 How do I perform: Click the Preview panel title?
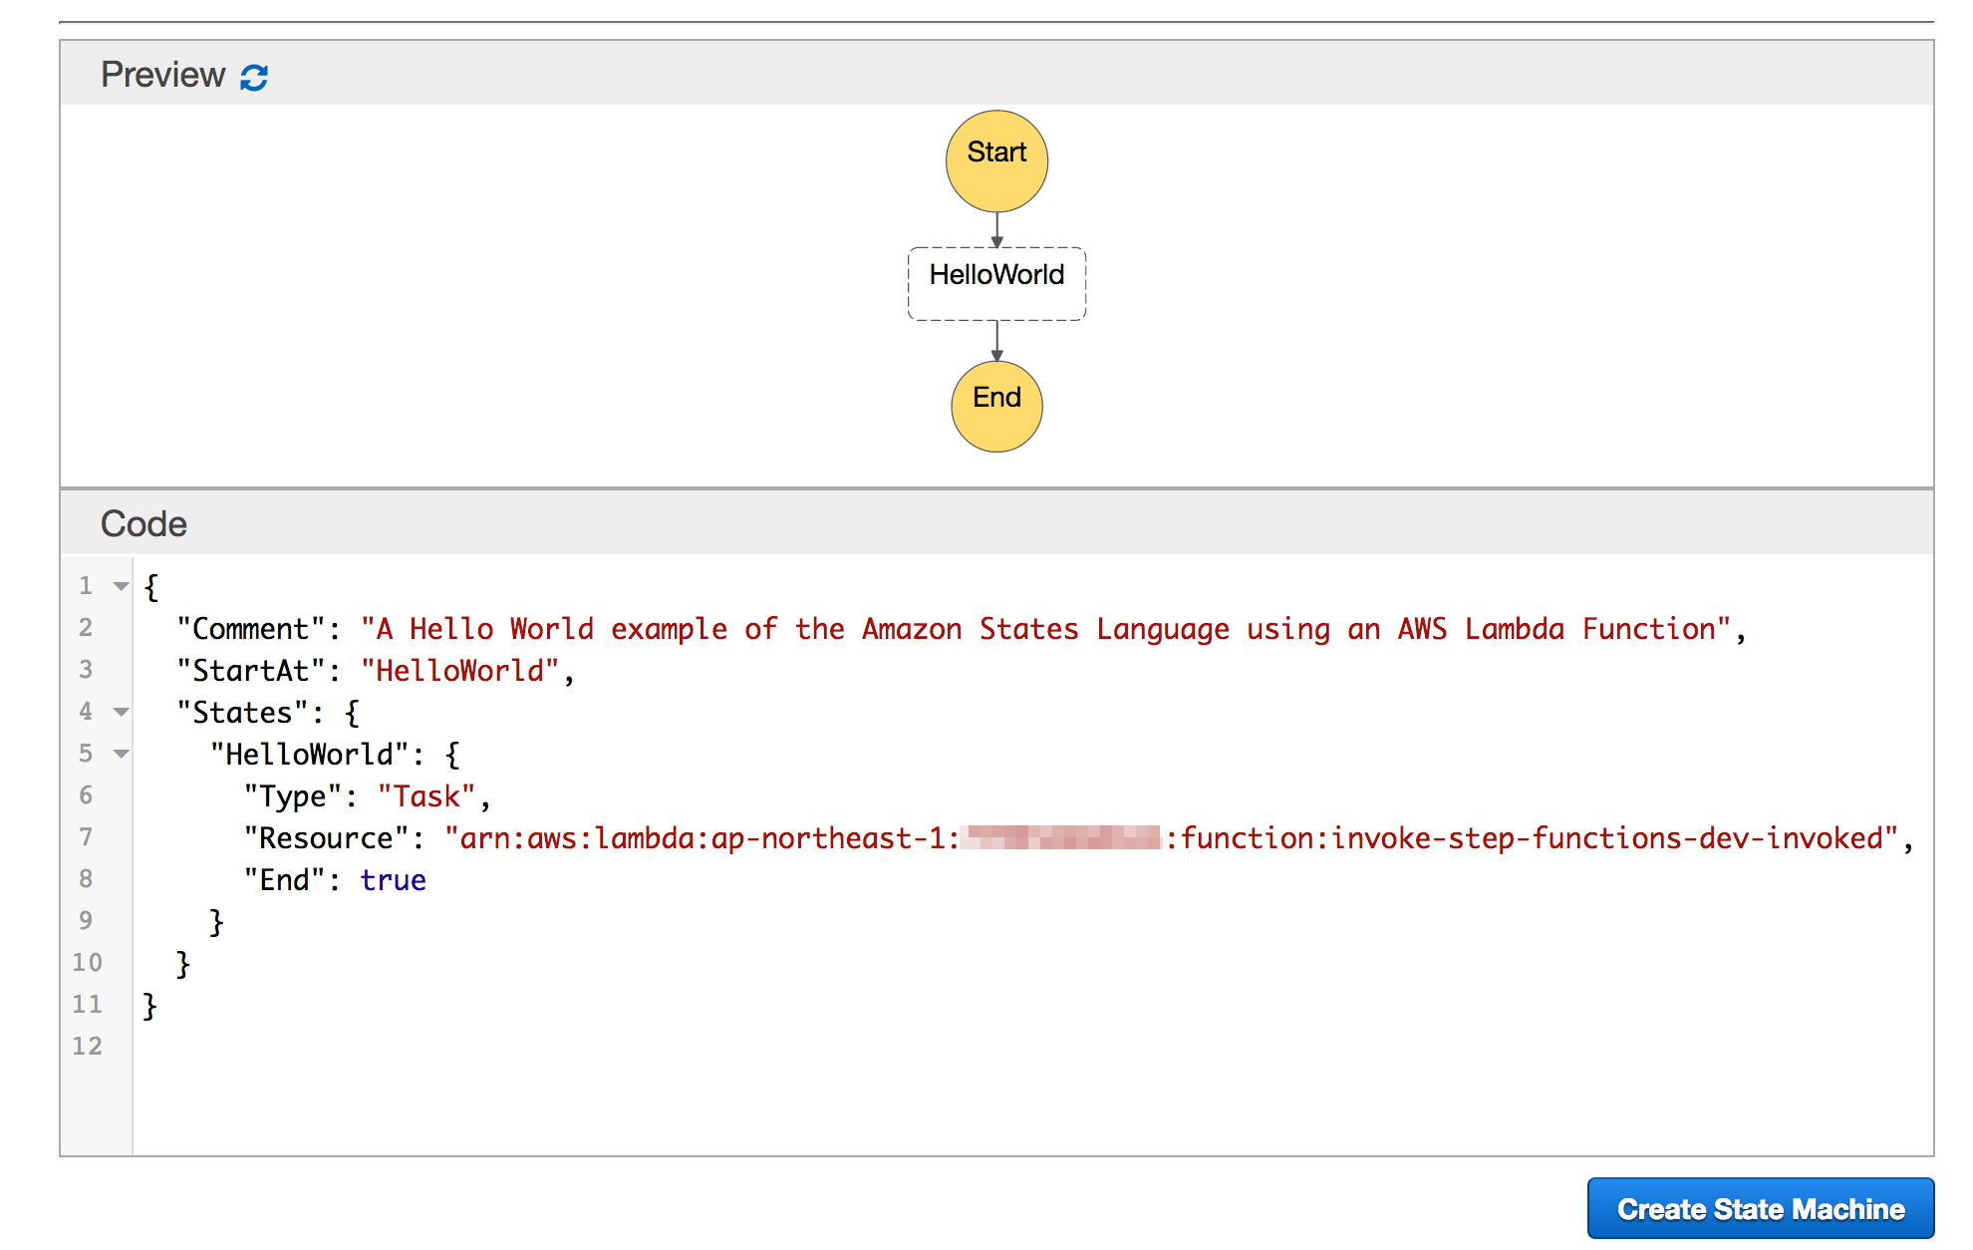click(162, 75)
